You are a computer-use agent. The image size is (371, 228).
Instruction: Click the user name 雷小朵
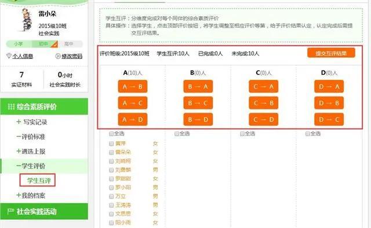(48, 14)
